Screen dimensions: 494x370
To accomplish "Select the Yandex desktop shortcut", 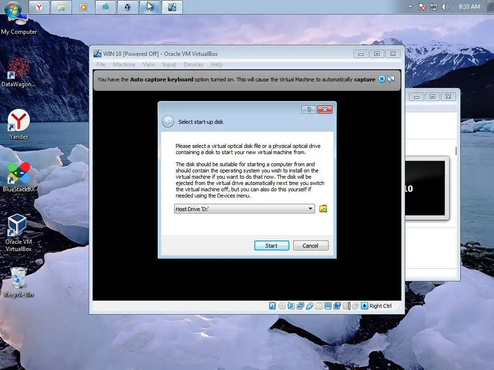I will coord(19,125).
